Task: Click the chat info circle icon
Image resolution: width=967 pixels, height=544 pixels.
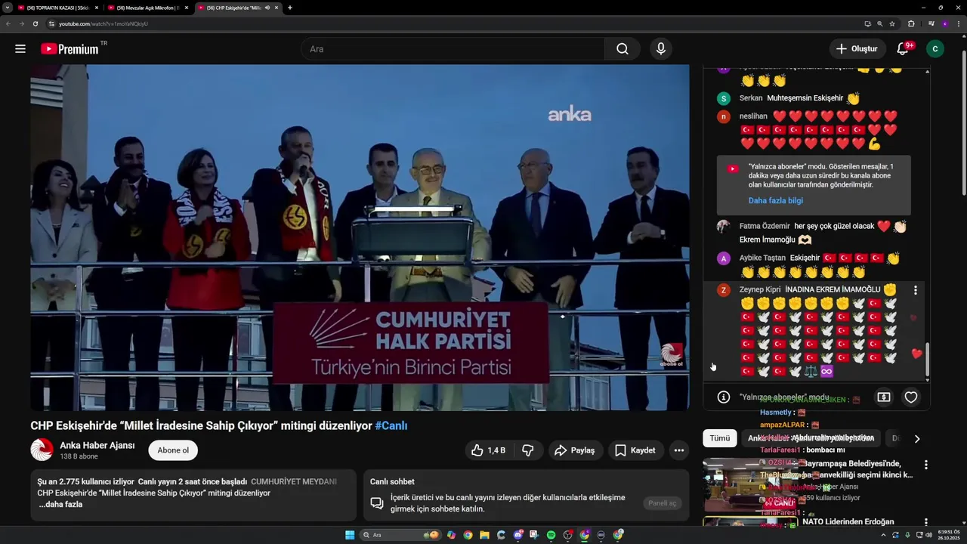Action: pyautogui.click(x=724, y=397)
